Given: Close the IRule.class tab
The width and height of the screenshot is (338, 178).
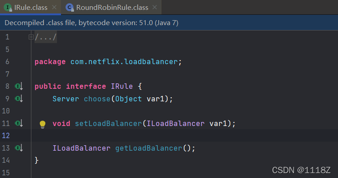Looking at the screenshot, I should pyautogui.click(x=54, y=7).
